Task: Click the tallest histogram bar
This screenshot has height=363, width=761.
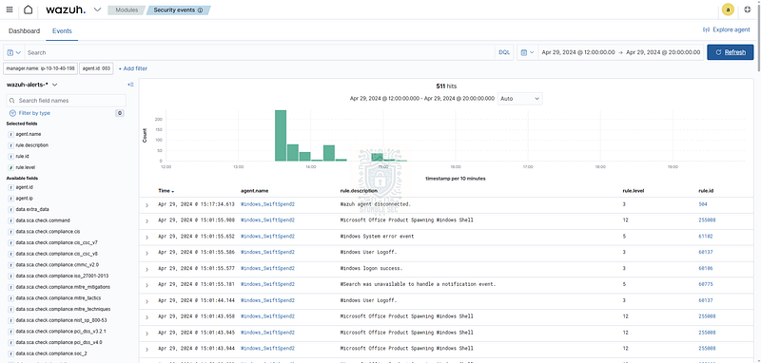Action: (281, 135)
